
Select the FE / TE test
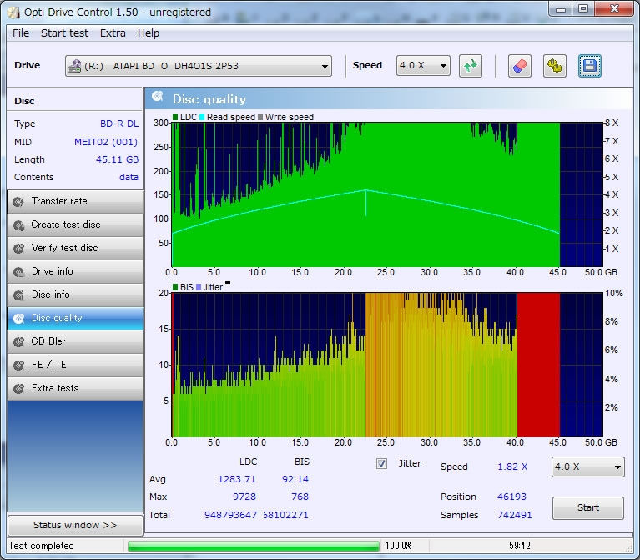74,365
